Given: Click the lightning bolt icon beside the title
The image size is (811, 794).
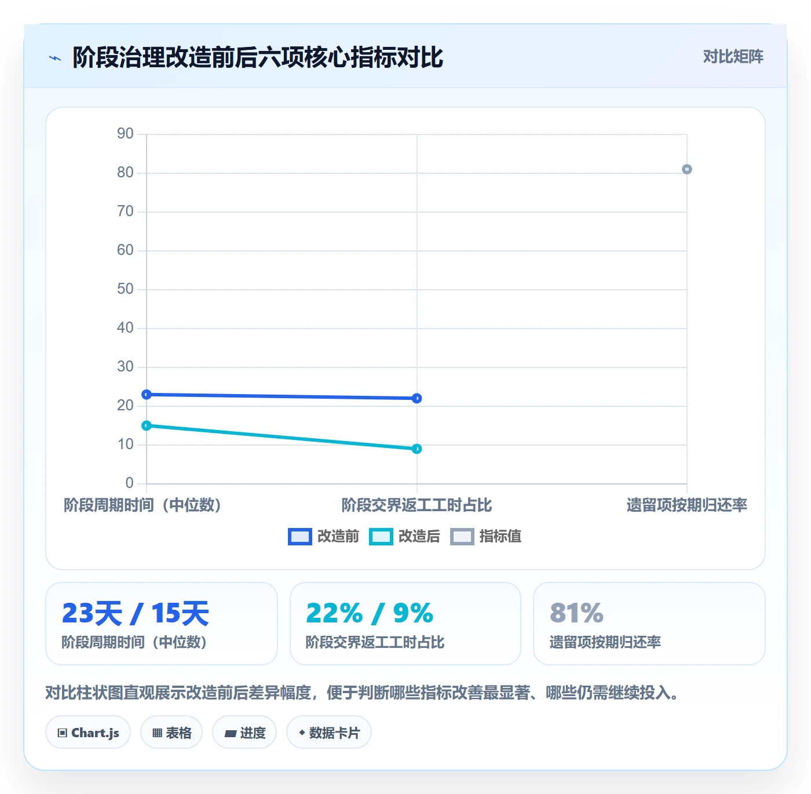Looking at the screenshot, I should click(x=55, y=58).
